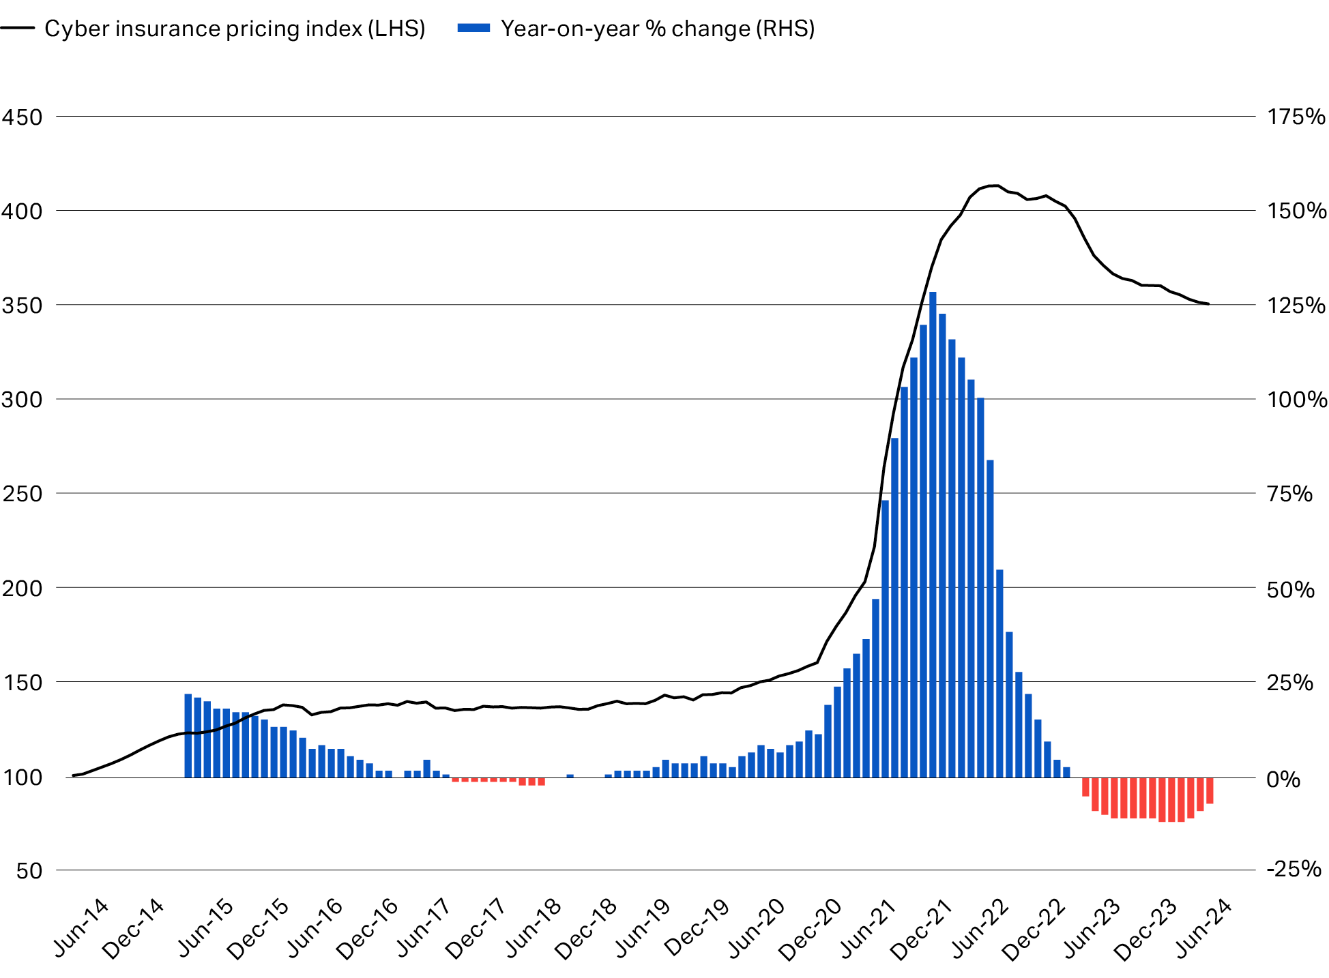The image size is (1329, 978).
Task: Click the x-axis label Jun-17
Action: (x=424, y=928)
